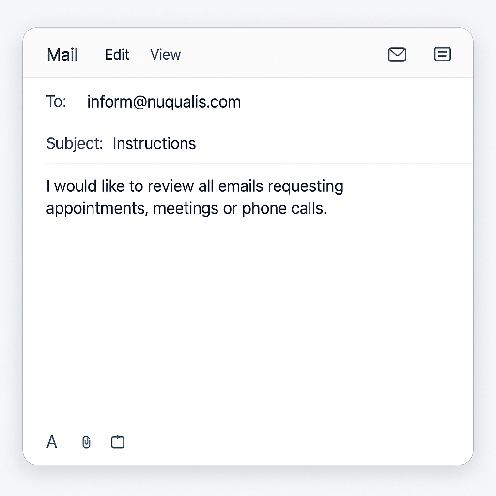The width and height of the screenshot is (496, 496).
Task: Open the message list icon beside the envelope
Action: click(x=442, y=54)
